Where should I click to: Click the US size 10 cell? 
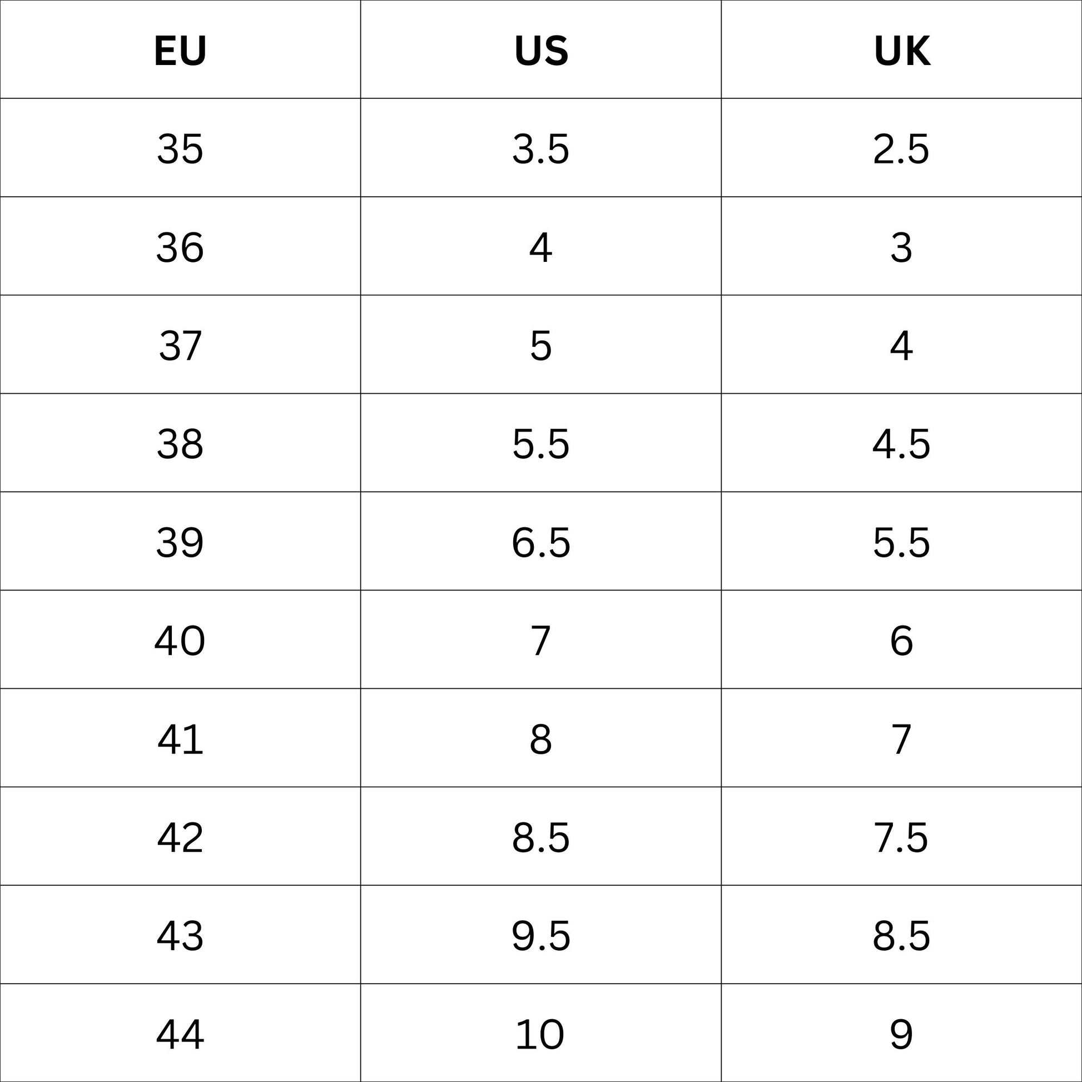(540, 1034)
